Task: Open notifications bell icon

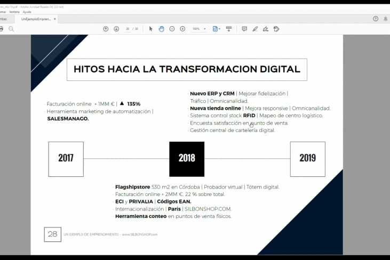Action: click(x=386, y=19)
